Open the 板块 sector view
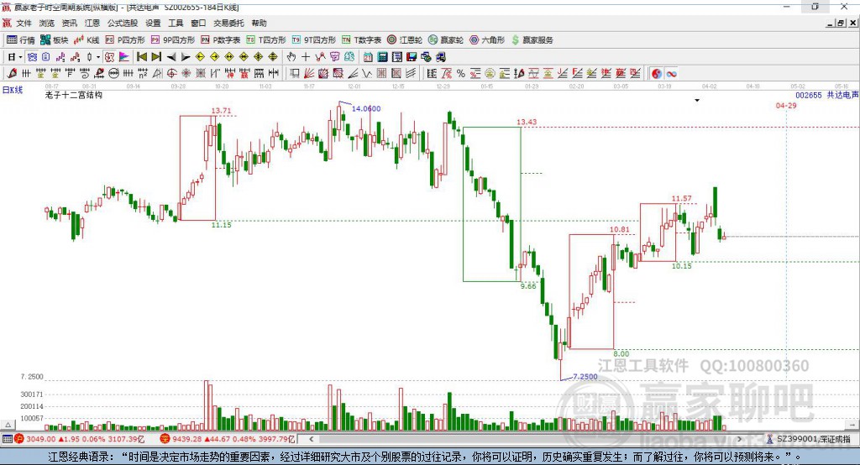 point(54,40)
